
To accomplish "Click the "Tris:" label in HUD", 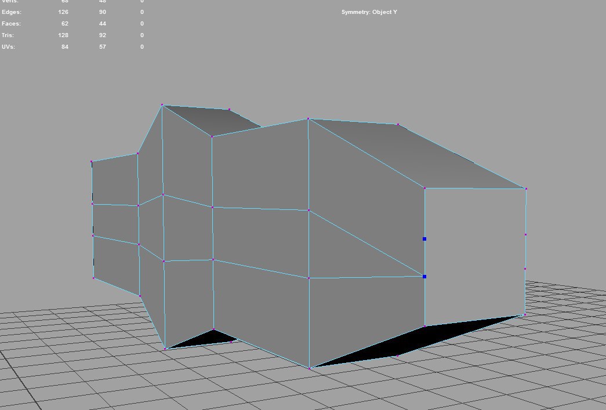I will pos(8,35).
